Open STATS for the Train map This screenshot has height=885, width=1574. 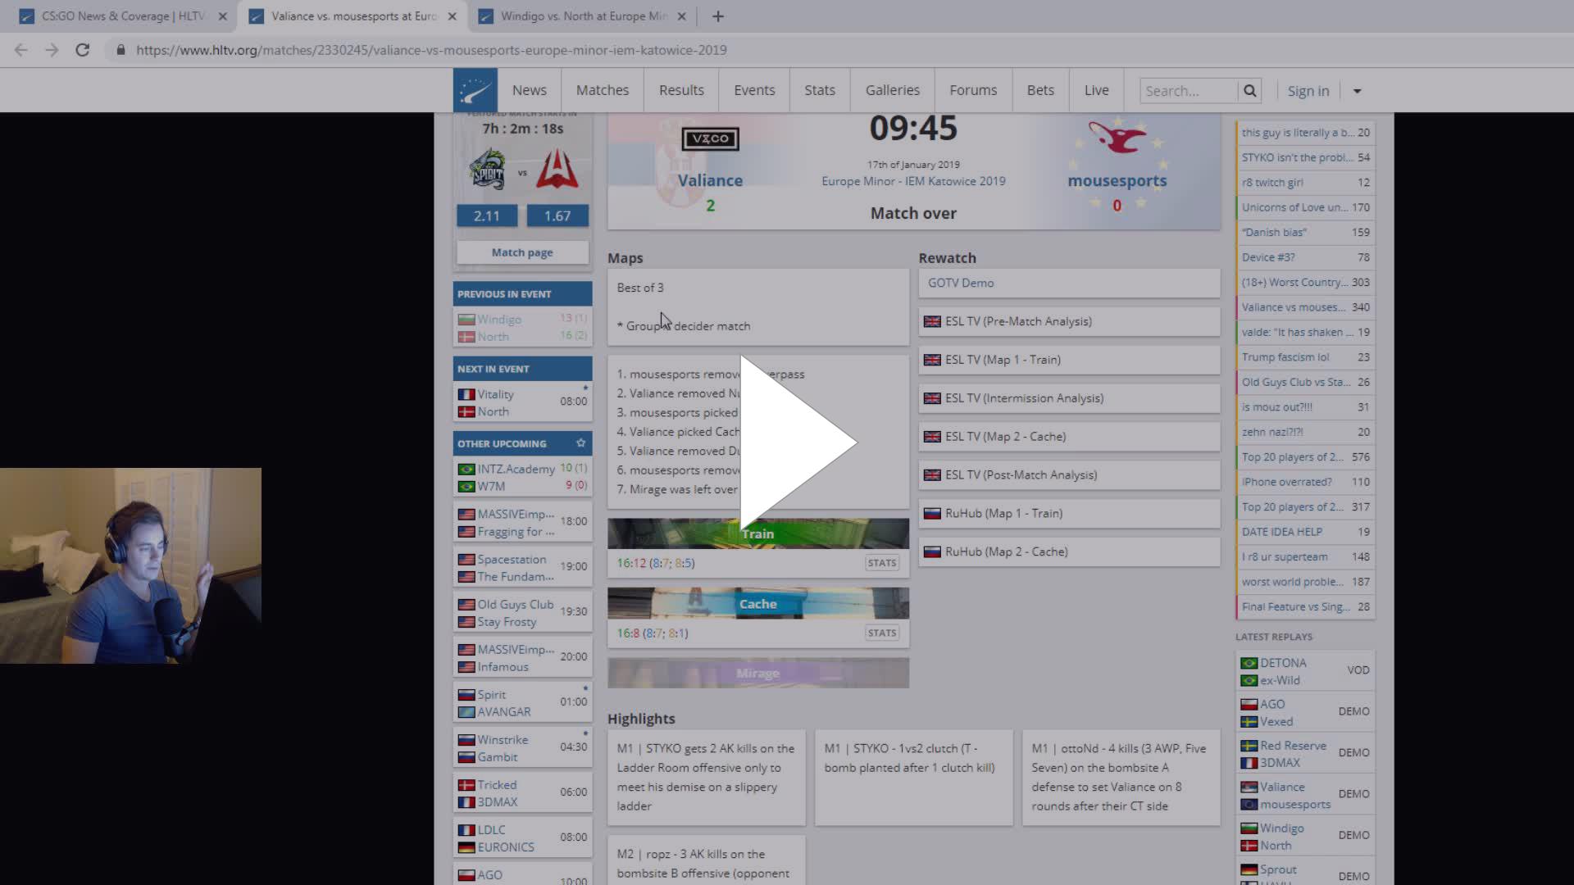(881, 563)
